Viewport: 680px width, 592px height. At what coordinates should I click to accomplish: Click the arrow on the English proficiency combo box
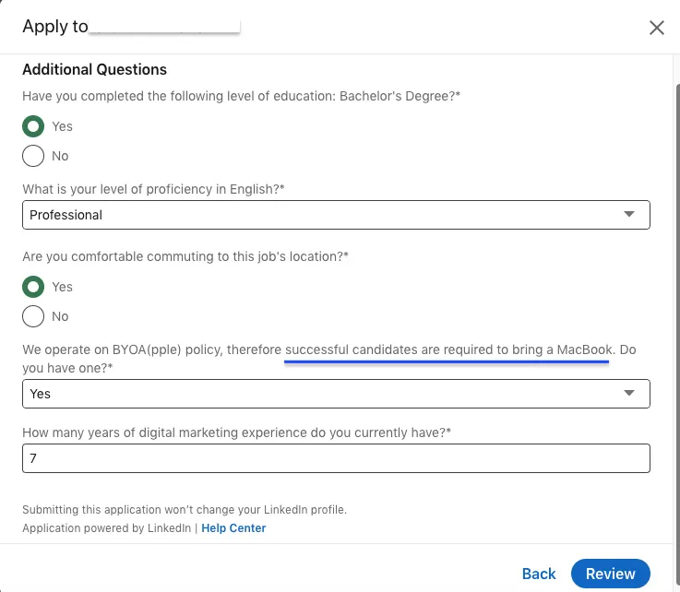tap(629, 214)
